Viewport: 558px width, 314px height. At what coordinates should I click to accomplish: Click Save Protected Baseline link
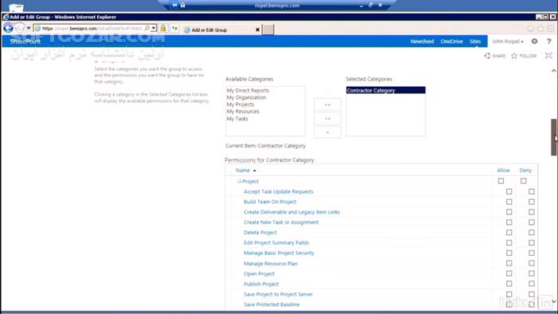tap(272, 304)
